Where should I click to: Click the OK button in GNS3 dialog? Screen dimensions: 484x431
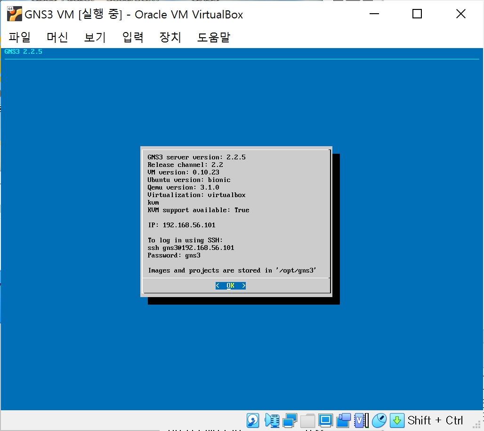click(x=231, y=285)
